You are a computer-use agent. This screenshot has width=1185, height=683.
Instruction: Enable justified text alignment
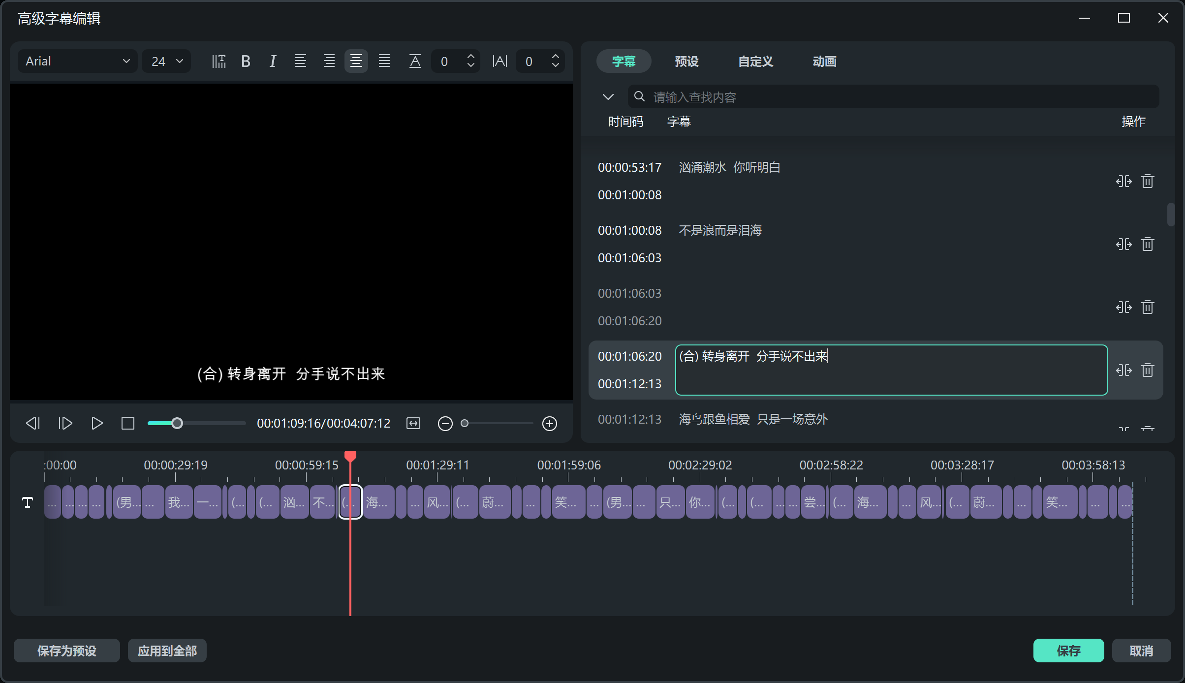click(384, 61)
